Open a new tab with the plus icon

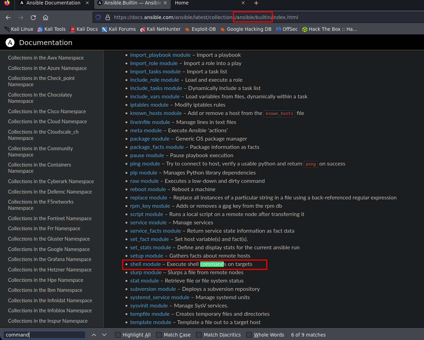256,3
